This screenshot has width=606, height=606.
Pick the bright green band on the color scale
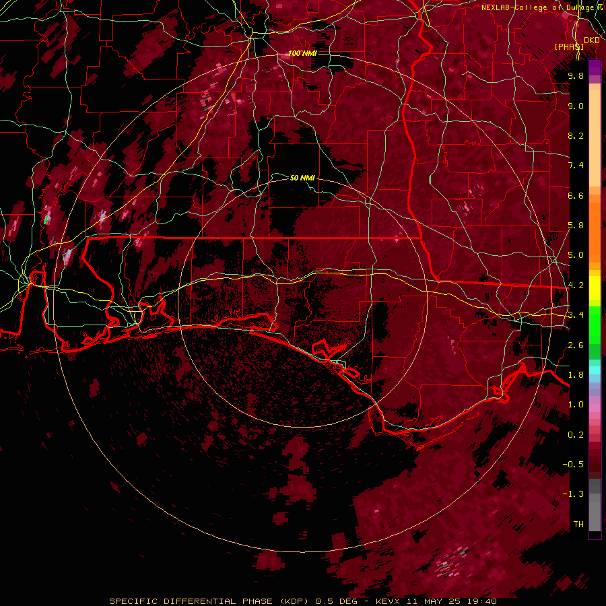point(595,325)
